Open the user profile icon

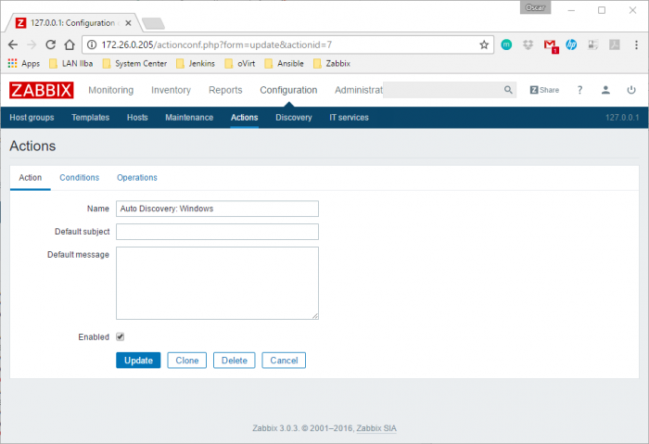point(605,90)
